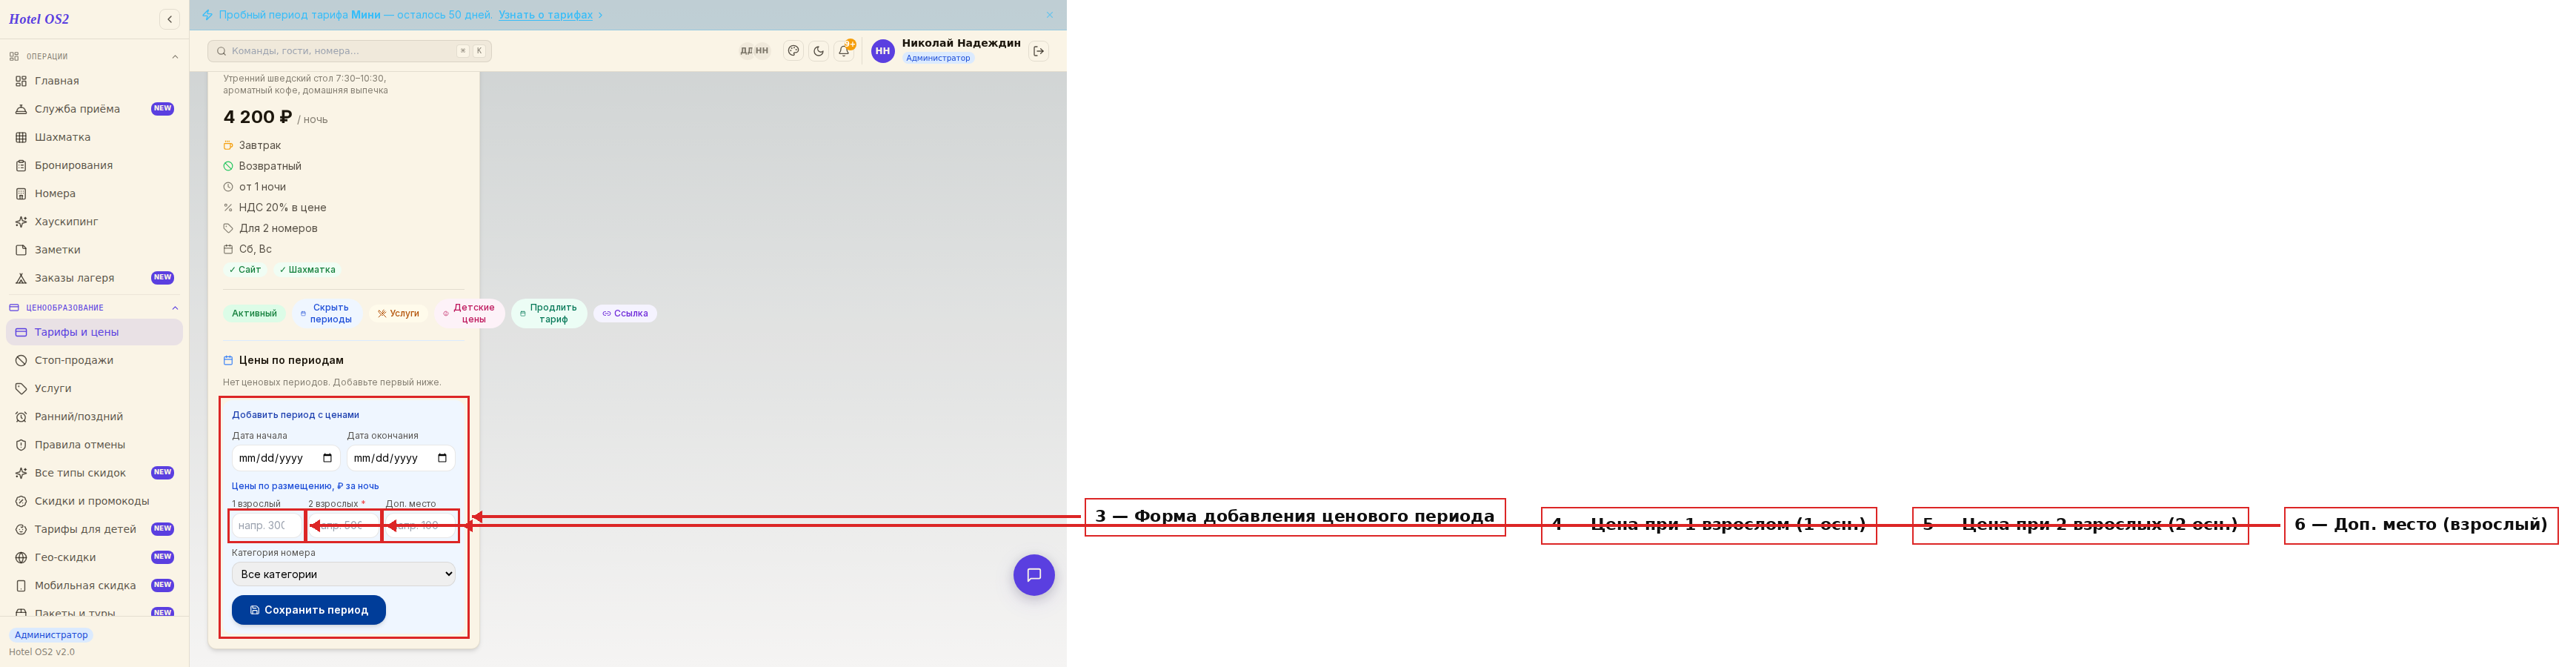Click the Hotel OS2 logo

point(39,19)
